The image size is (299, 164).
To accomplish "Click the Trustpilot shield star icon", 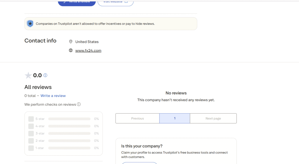I will 30,24.
